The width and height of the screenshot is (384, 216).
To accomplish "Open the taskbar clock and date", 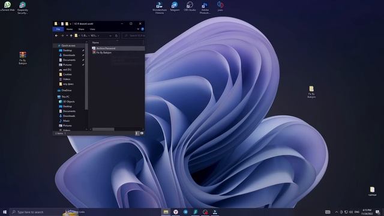I will tap(367, 212).
